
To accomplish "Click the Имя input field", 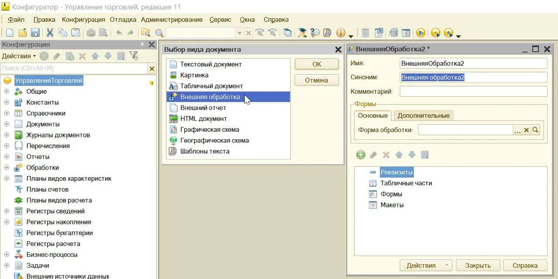I will tap(473, 63).
